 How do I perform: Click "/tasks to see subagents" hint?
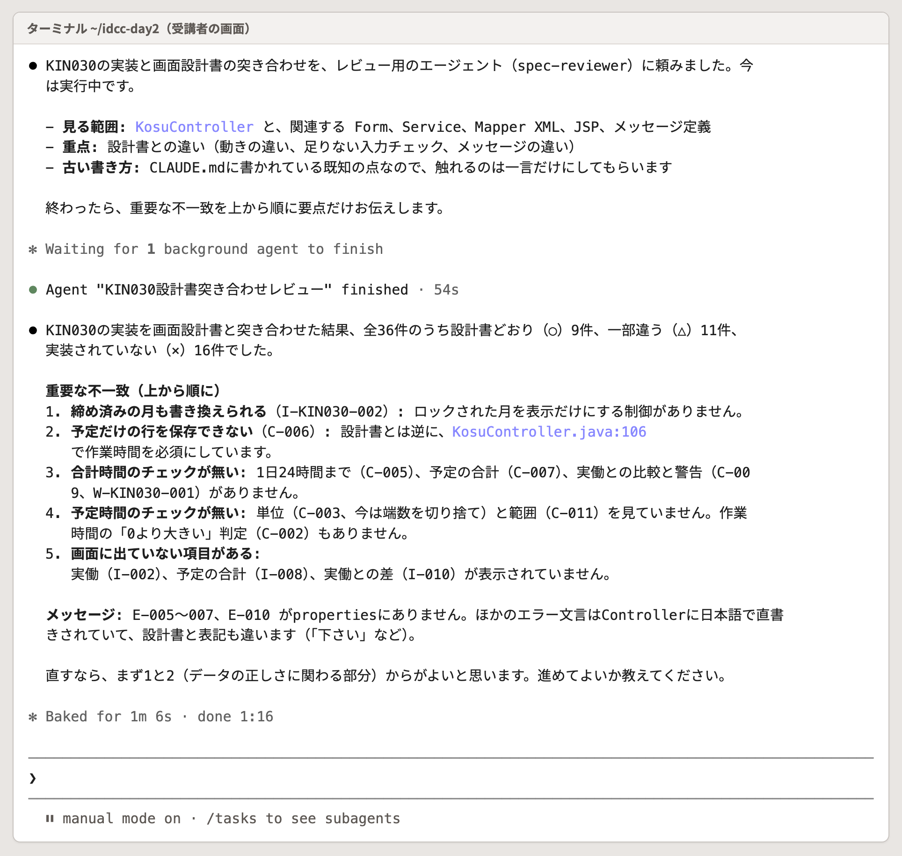303,819
